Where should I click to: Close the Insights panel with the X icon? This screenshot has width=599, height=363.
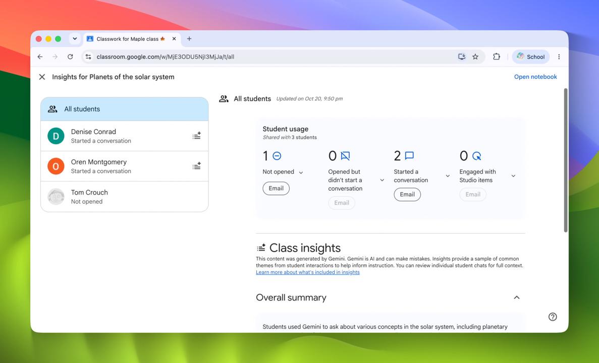[42, 77]
